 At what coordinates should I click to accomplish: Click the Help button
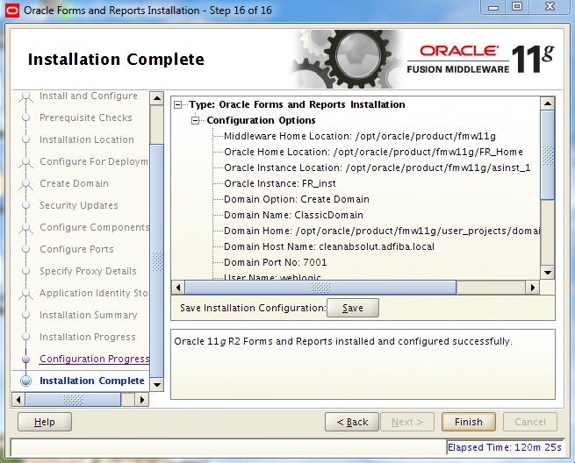click(x=44, y=422)
